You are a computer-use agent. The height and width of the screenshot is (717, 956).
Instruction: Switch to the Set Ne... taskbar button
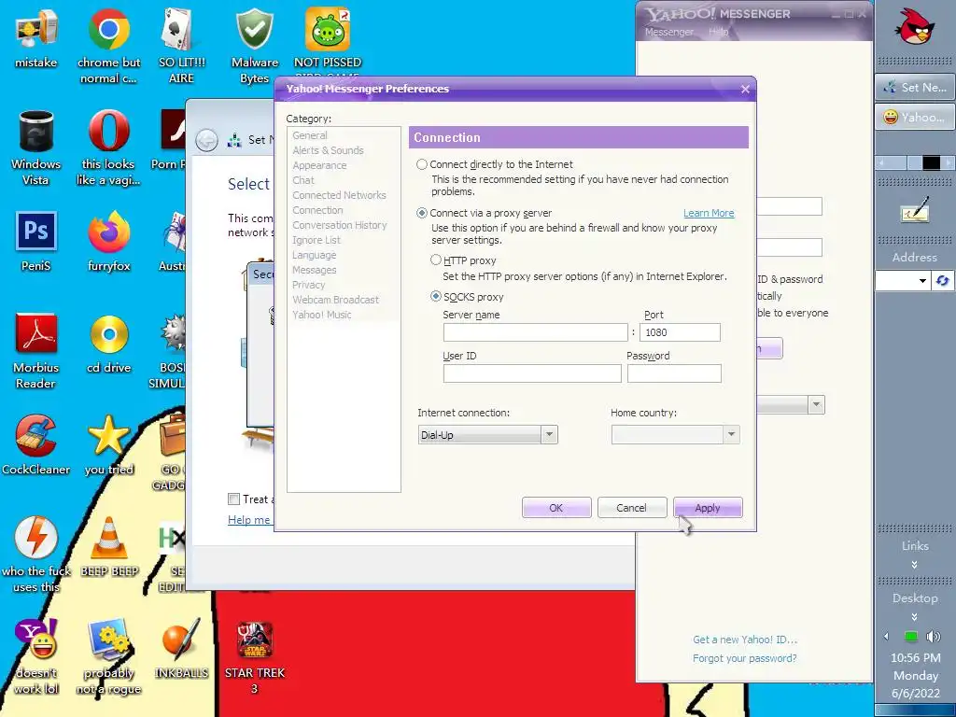(x=914, y=87)
